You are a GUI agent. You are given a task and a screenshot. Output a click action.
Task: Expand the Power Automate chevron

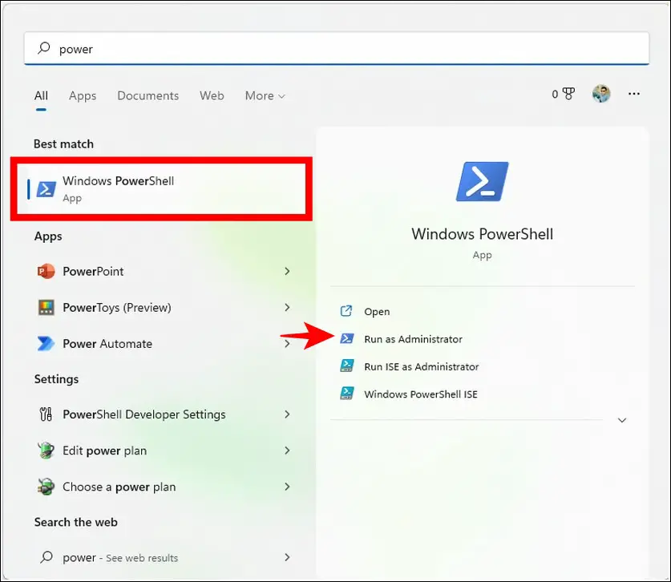(x=287, y=344)
